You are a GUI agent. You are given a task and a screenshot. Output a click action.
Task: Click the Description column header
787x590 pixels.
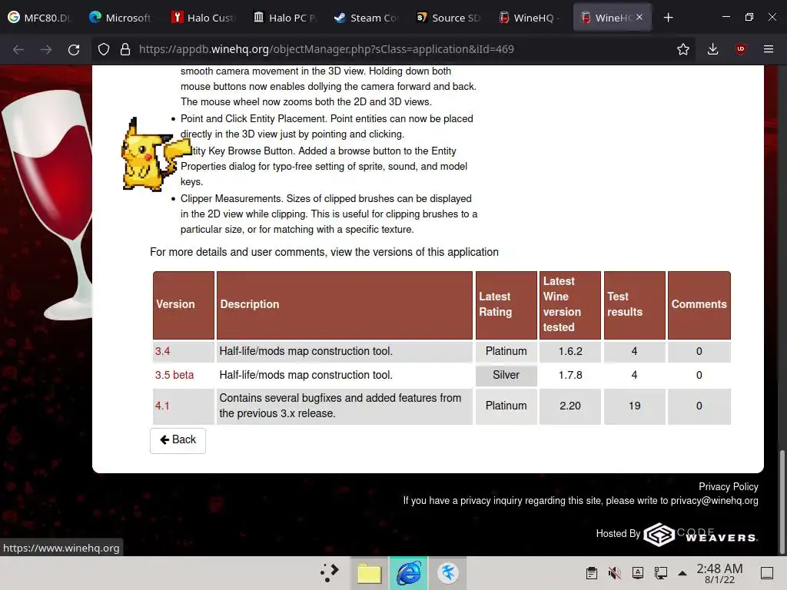344,305
